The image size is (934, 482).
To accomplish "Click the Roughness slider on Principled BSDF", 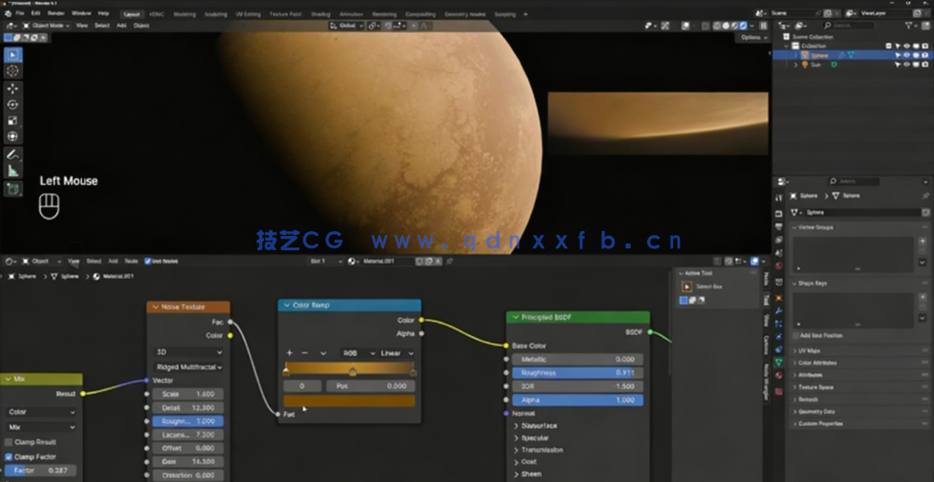I will pyautogui.click(x=577, y=371).
